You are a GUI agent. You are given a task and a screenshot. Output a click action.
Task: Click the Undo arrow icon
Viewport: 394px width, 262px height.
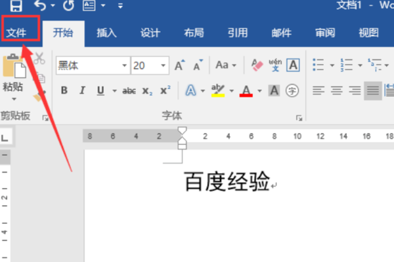click(40, 5)
